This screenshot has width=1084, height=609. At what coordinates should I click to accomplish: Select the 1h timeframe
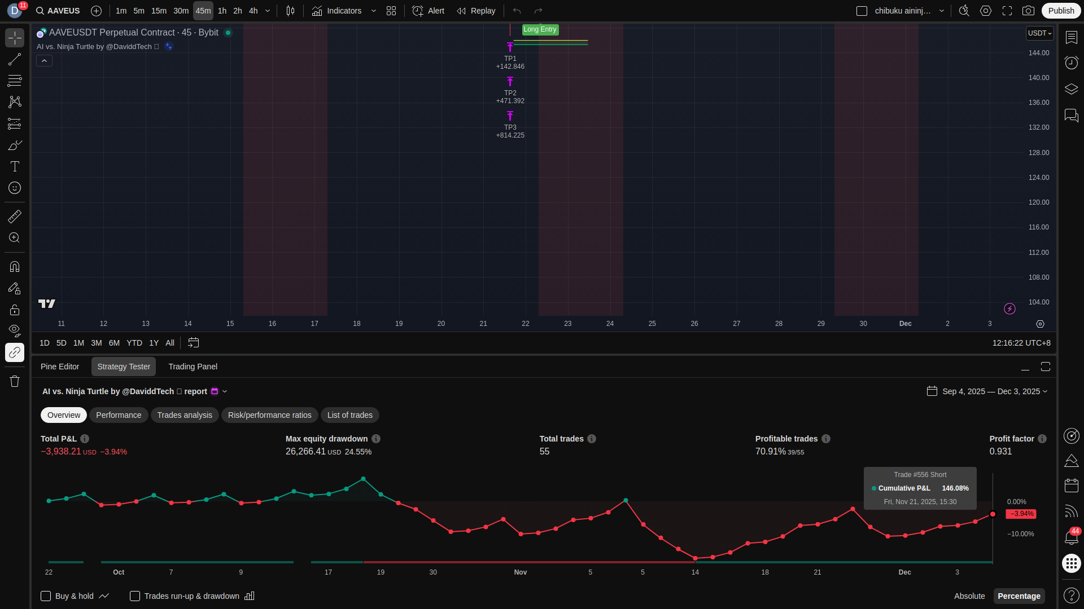click(222, 11)
